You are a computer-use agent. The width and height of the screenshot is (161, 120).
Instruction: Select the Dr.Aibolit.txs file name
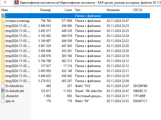[14, 86]
